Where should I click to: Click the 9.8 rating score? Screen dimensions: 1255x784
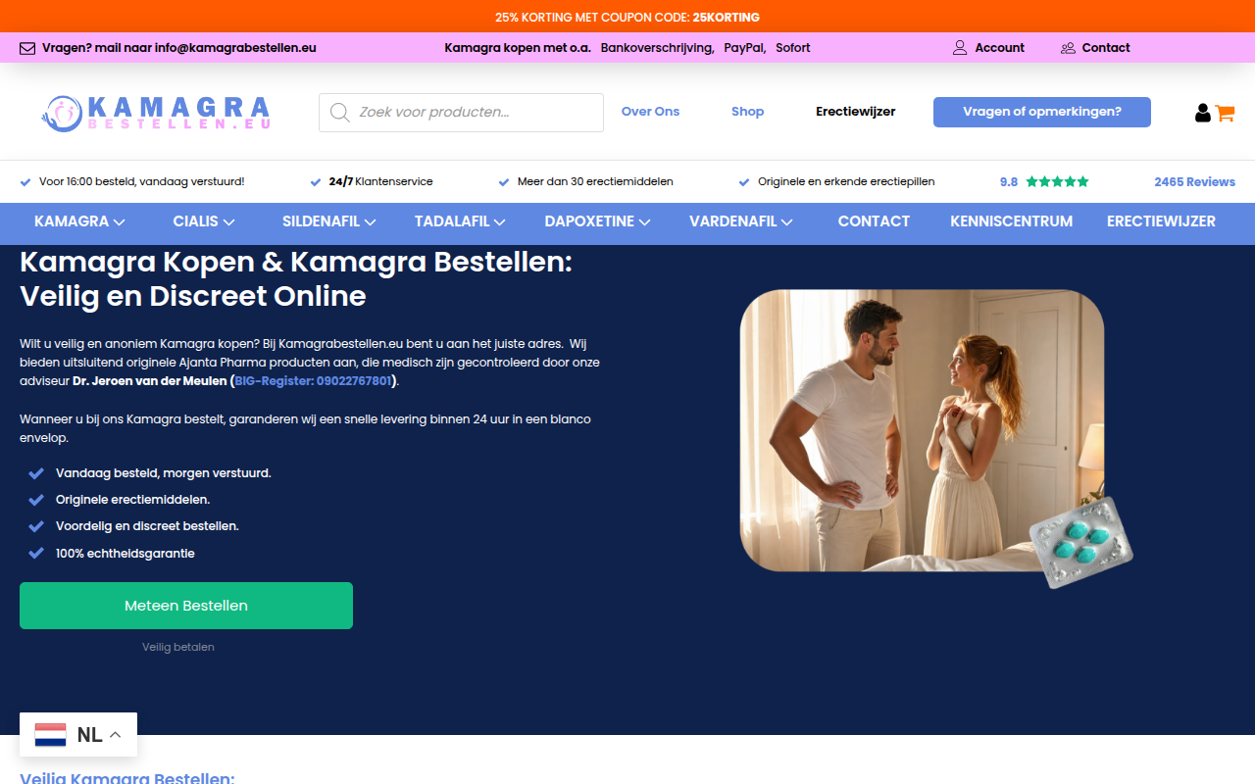(x=1009, y=182)
